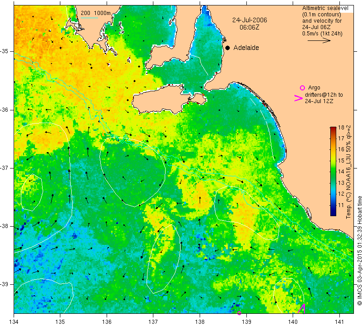The width and height of the screenshot is (363, 327).
Task: Click the 15 degree colorbar label
Action: [341, 160]
